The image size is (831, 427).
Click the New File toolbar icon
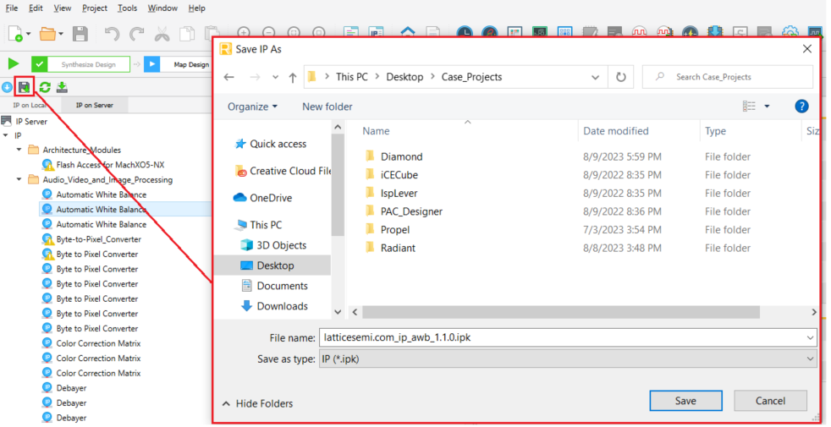[15, 34]
